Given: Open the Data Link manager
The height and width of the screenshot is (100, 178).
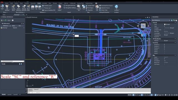Looking at the screenshot, I should [x=97, y=8].
